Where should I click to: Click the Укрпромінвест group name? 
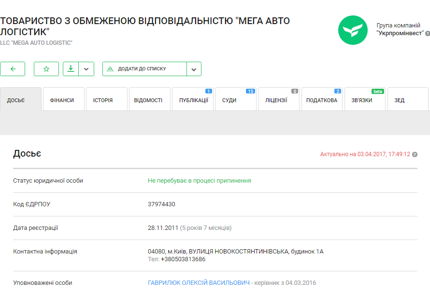(399, 33)
